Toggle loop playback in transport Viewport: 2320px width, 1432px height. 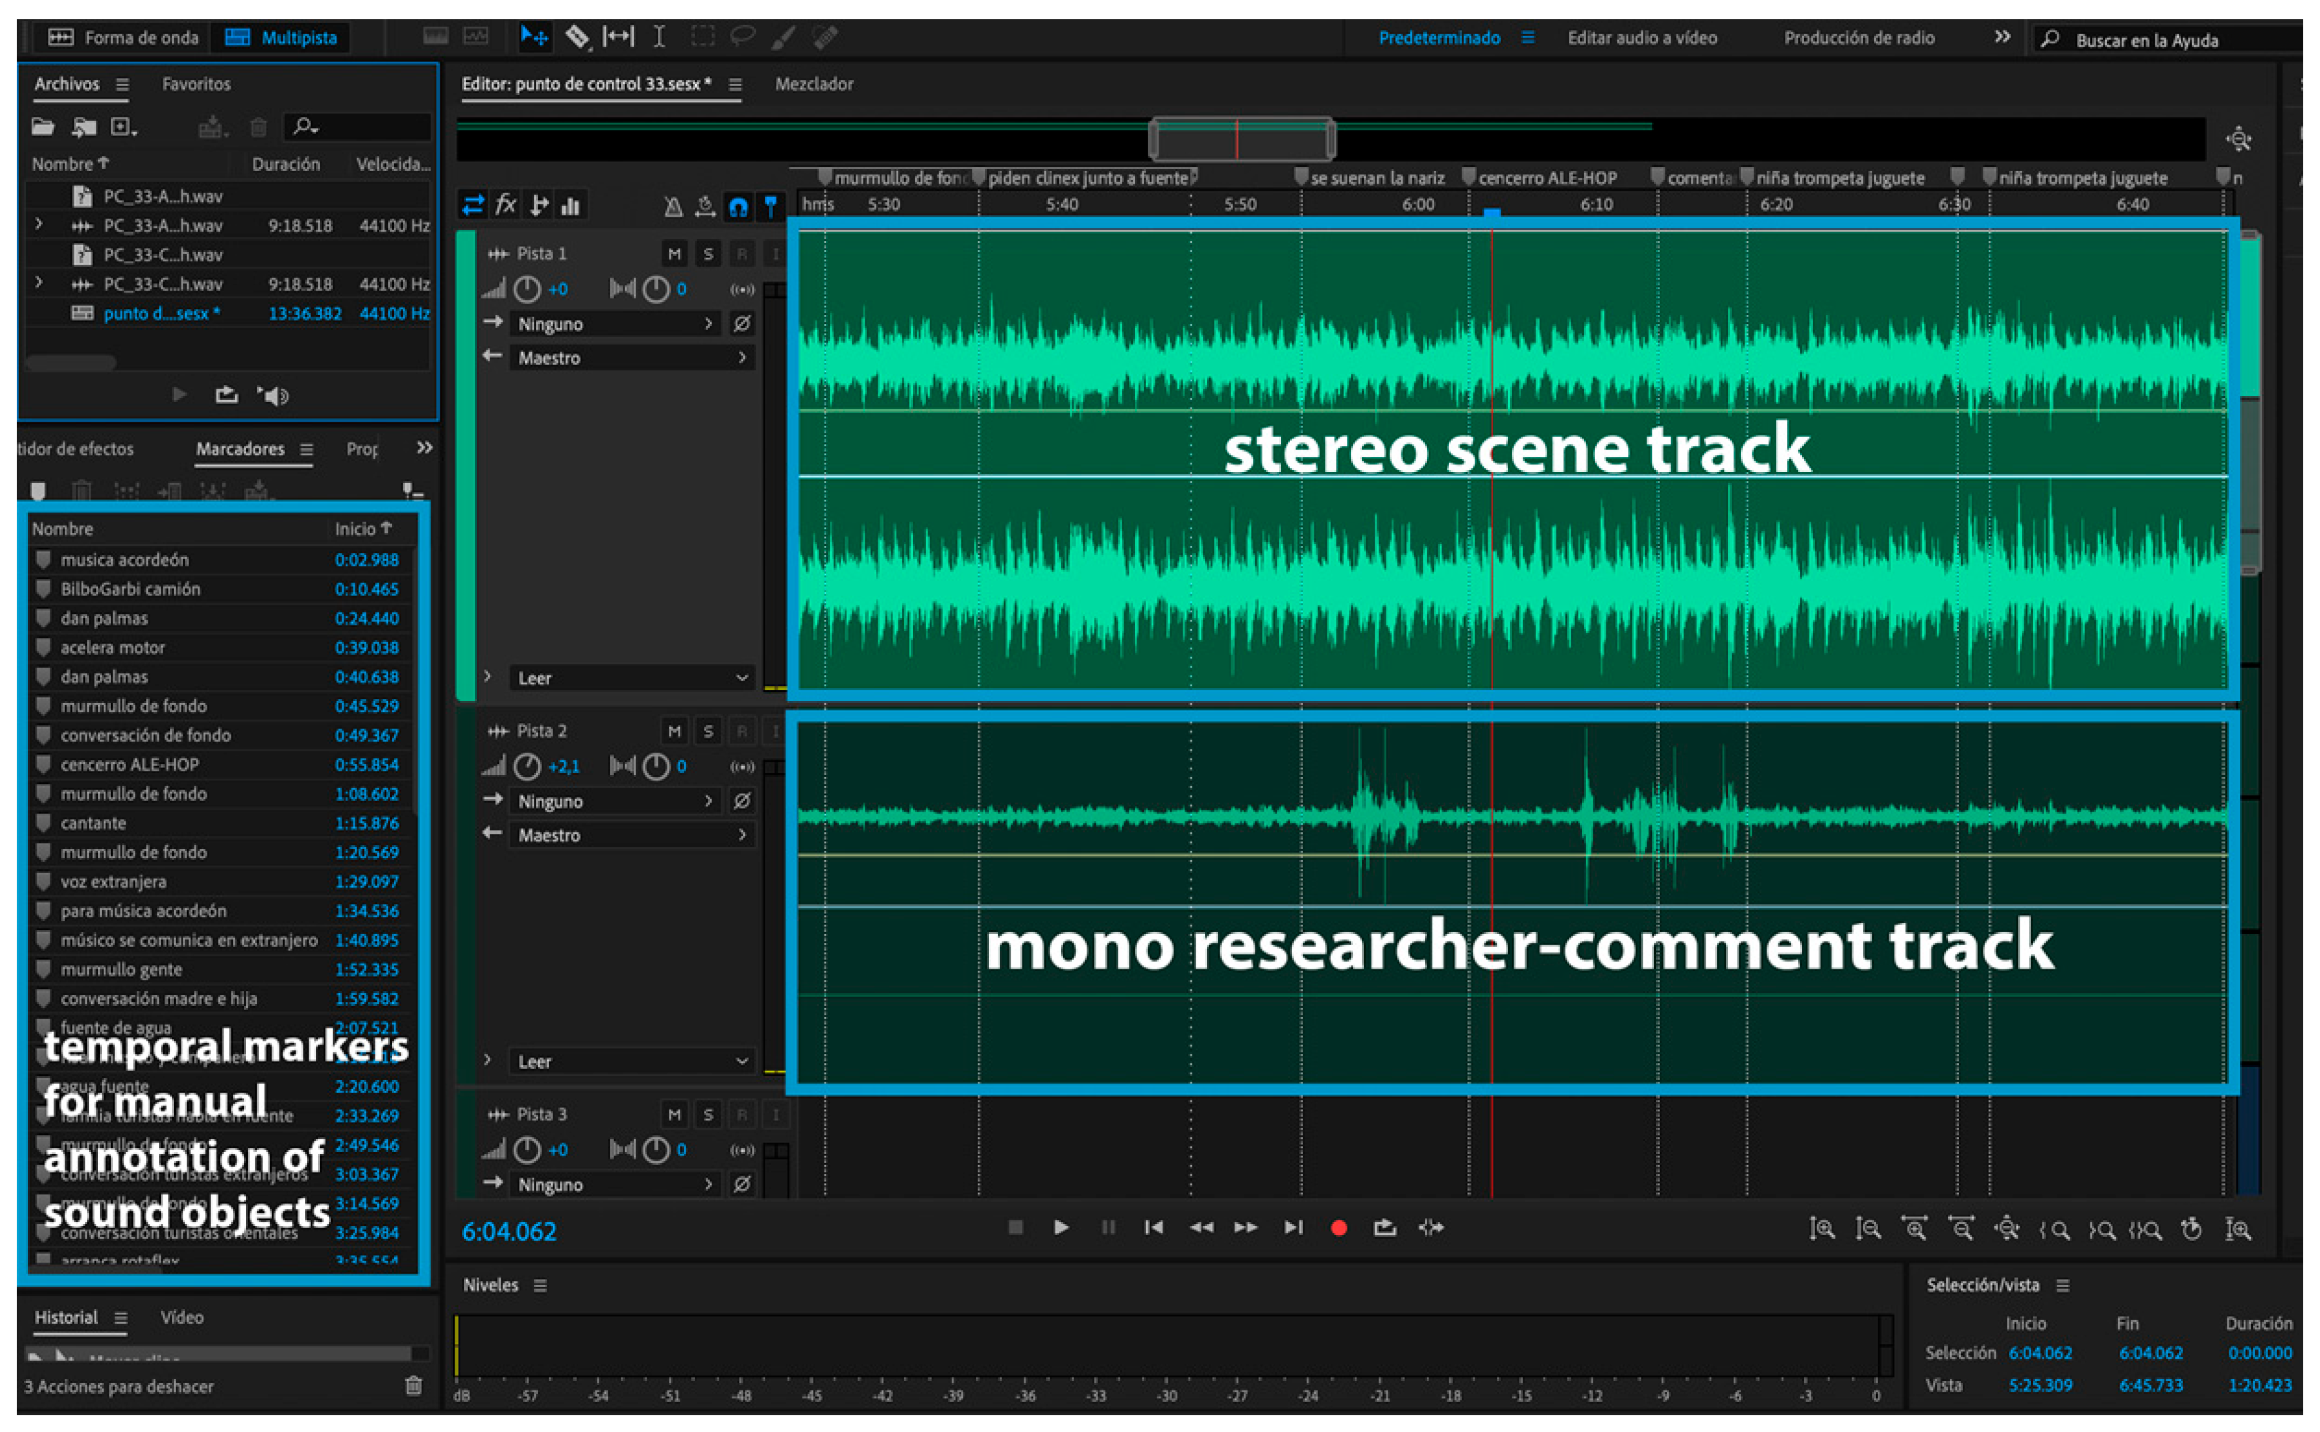click(1385, 1228)
